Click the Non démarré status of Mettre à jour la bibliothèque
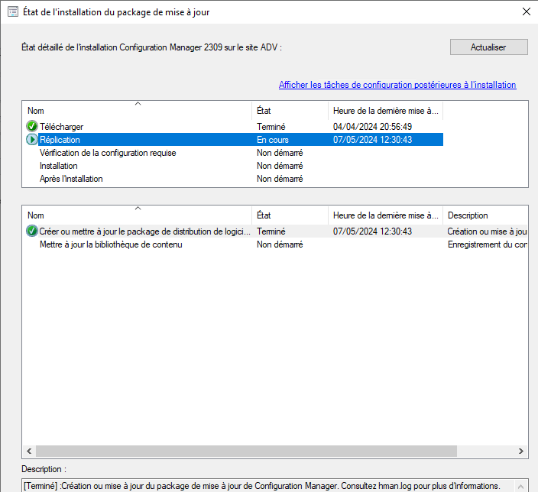The image size is (538, 492). pyautogui.click(x=280, y=244)
